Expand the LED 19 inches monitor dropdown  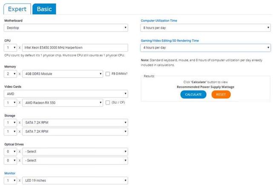[x=75, y=181]
